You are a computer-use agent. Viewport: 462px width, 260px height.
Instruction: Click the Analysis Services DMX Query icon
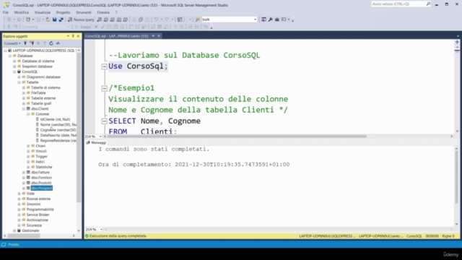tap(113, 19)
